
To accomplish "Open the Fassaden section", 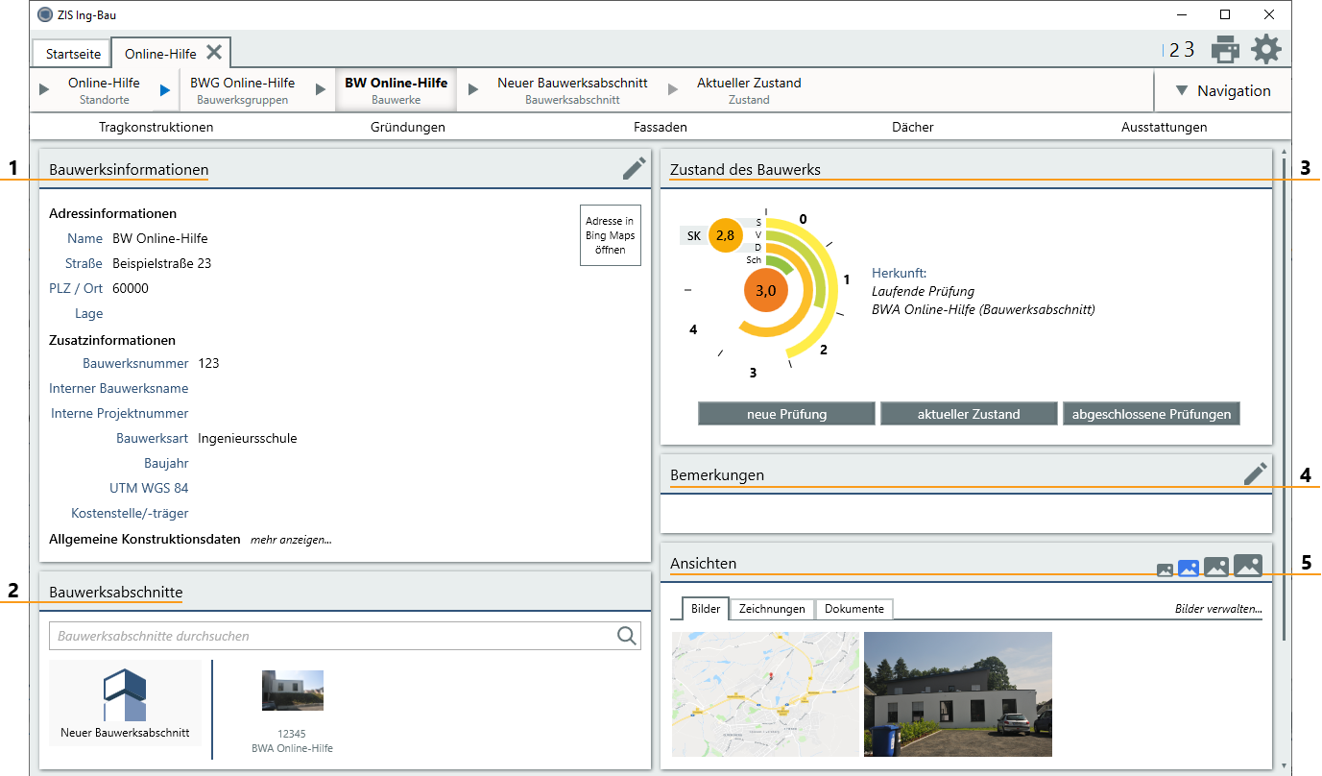I will tap(661, 127).
